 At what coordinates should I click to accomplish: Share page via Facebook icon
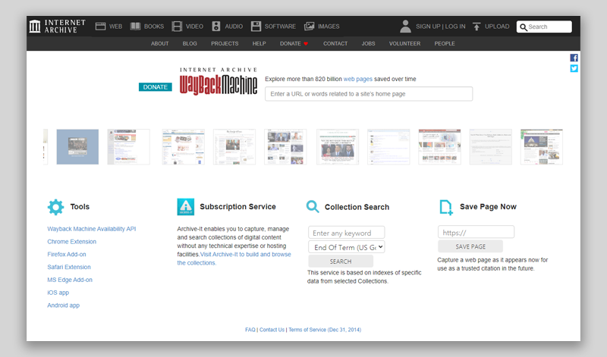click(574, 58)
